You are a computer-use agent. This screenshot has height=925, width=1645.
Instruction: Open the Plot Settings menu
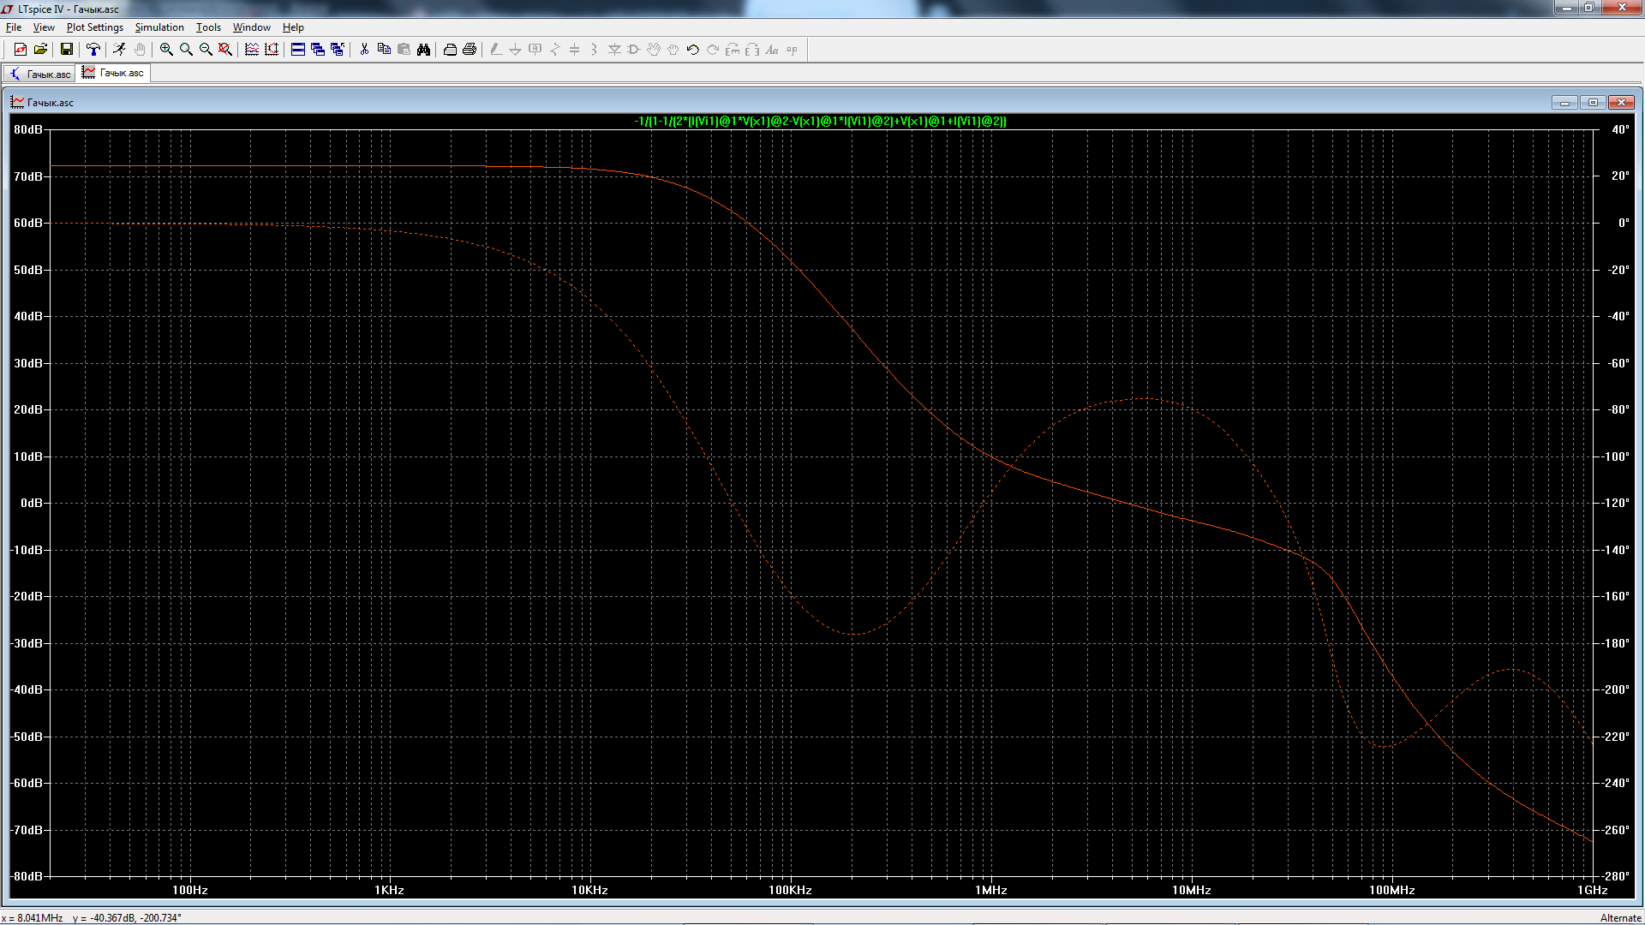(94, 27)
